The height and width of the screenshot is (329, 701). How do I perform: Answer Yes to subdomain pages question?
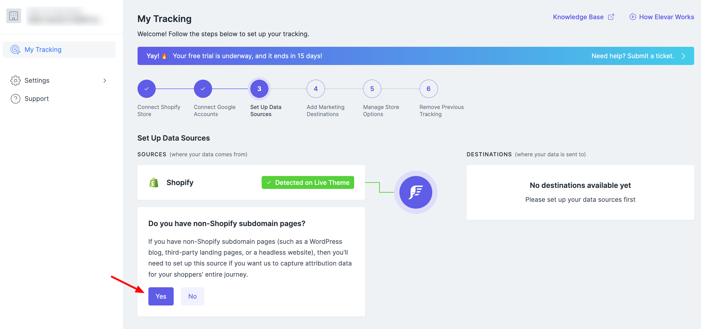coord(161,296)
